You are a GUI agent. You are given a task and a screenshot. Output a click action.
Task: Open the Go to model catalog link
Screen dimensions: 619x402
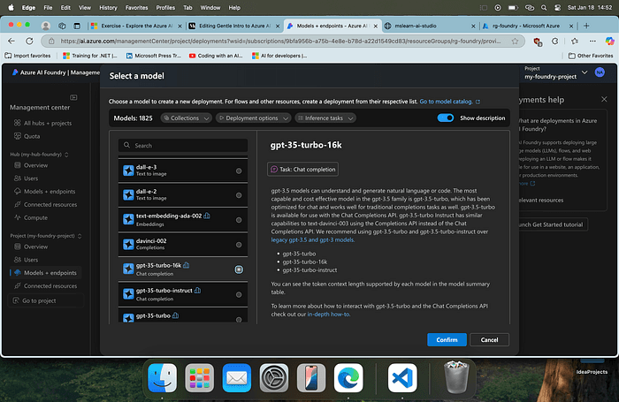449,102
